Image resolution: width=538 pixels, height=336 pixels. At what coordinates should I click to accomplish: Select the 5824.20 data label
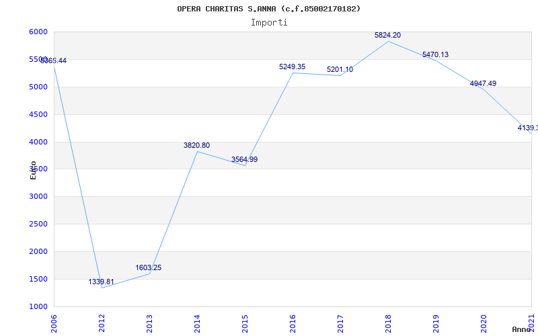click(x=387, y=36)
